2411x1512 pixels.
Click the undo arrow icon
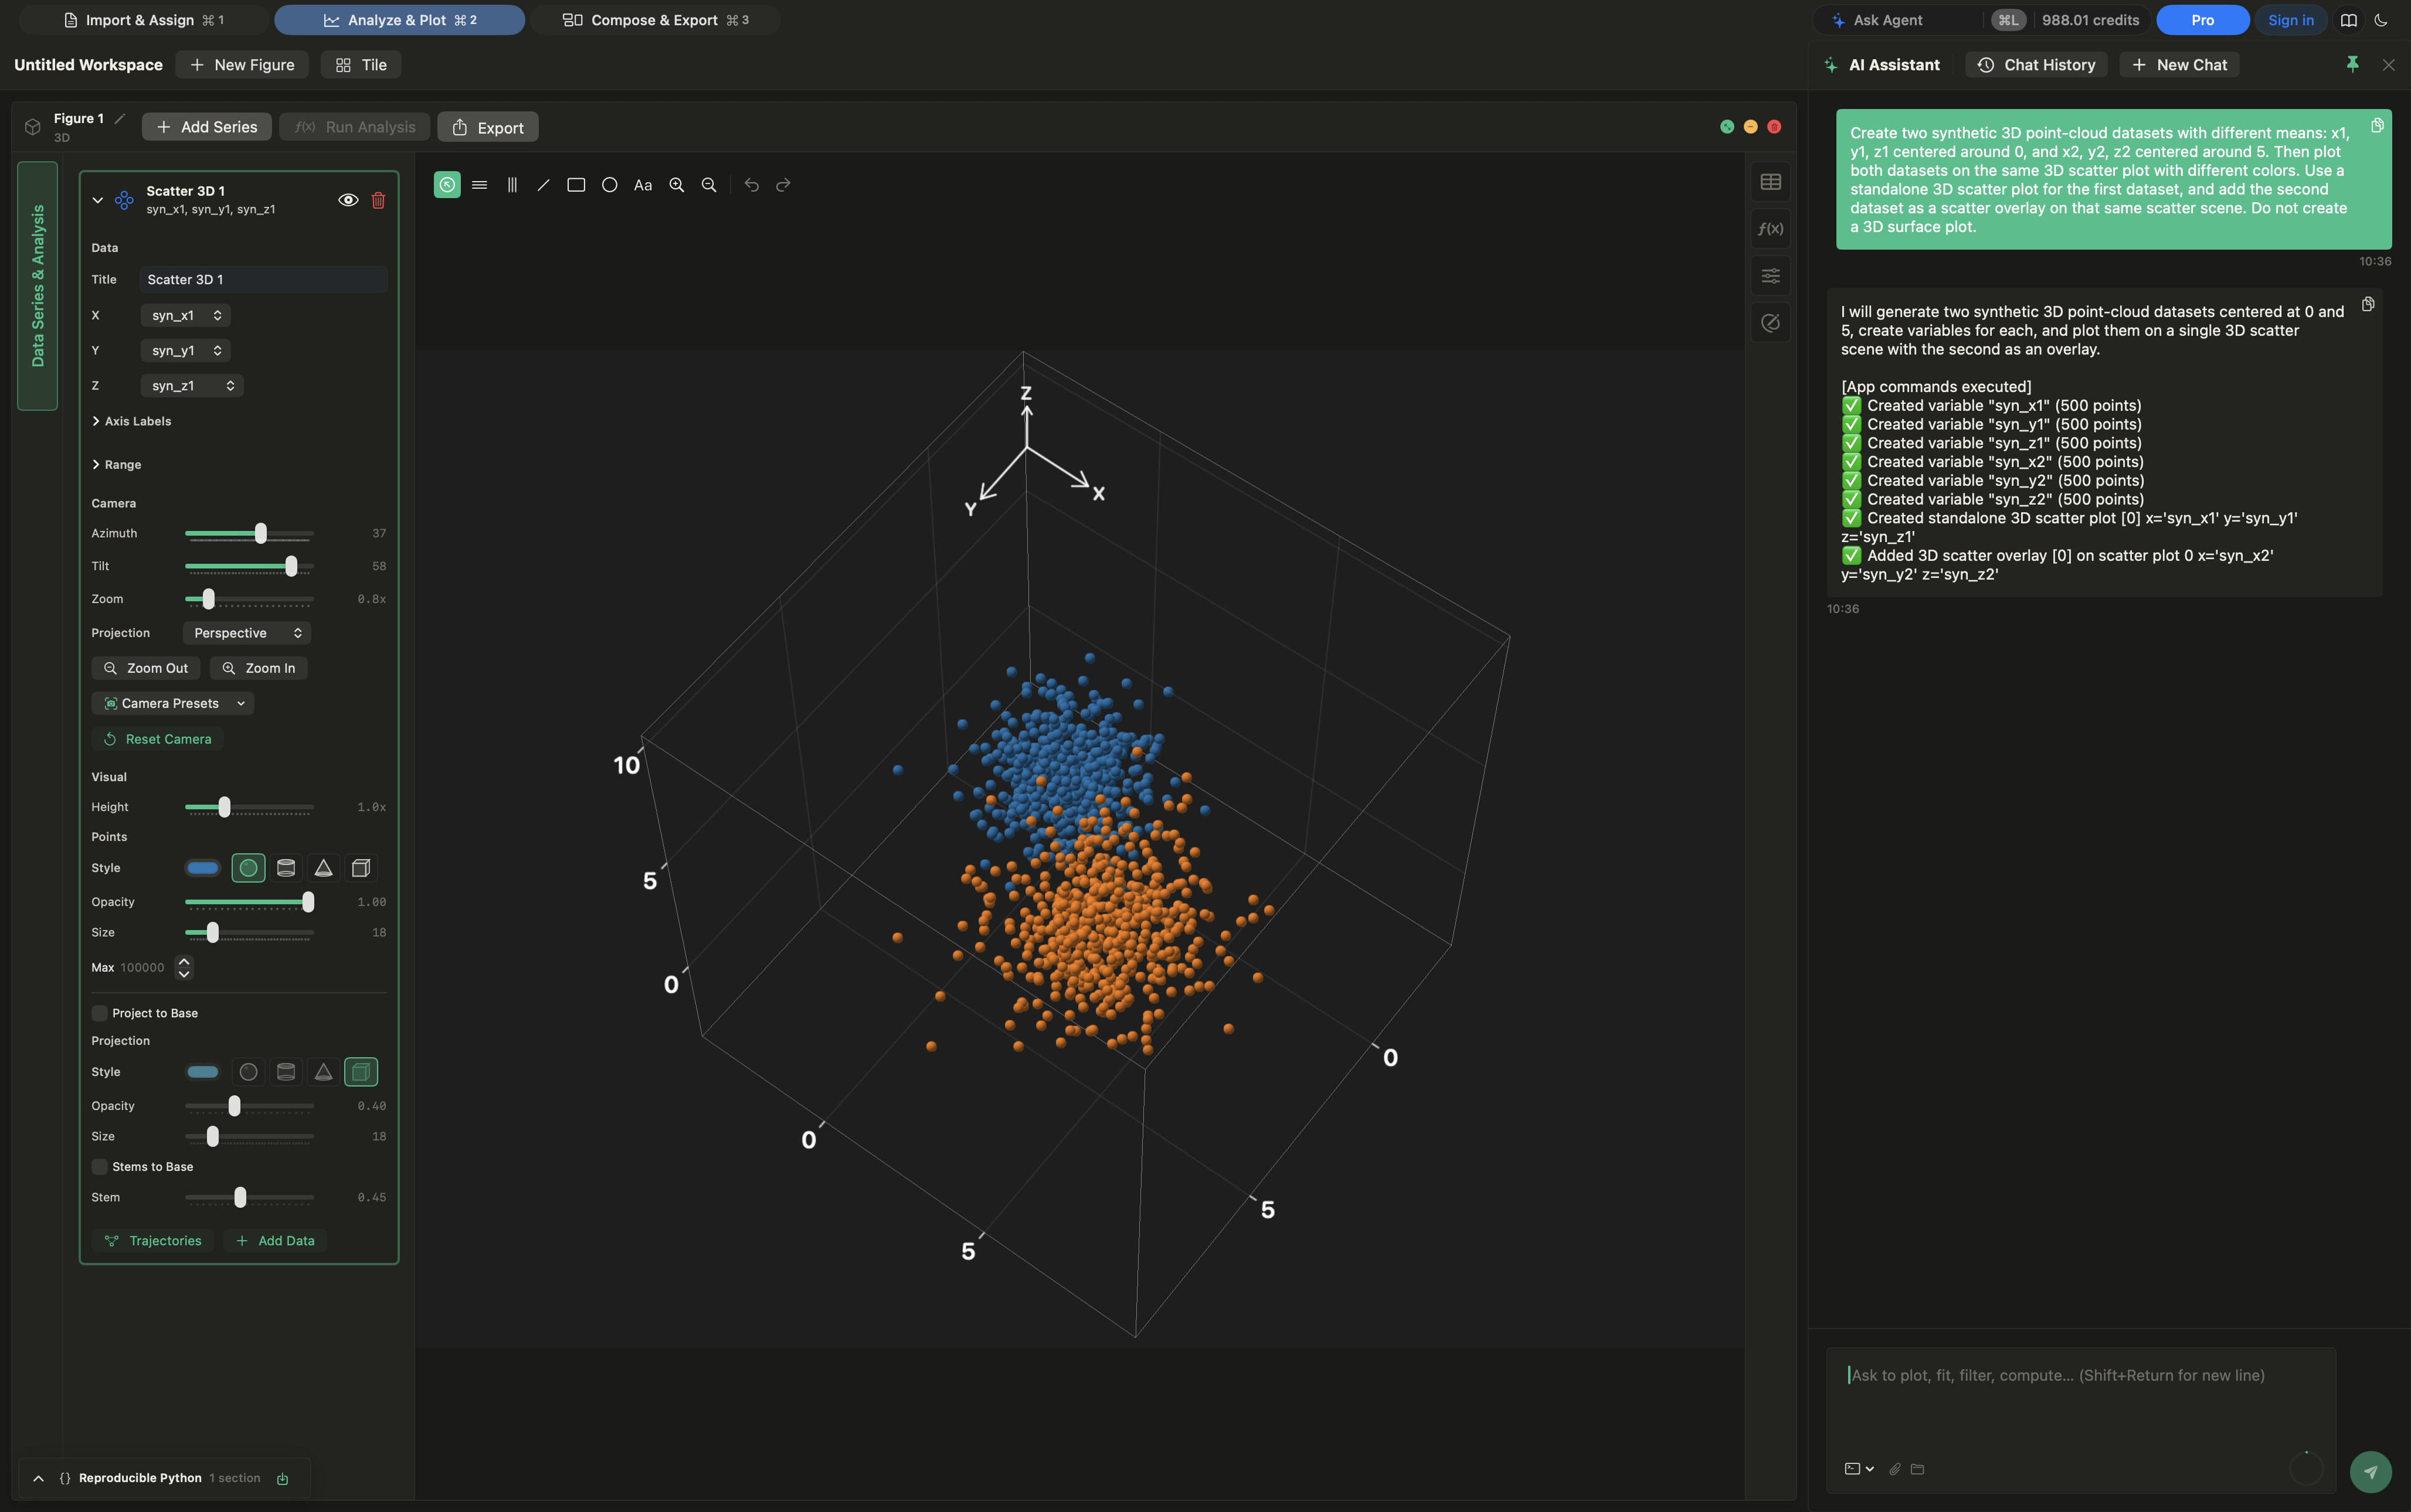(x=751, y=185)
